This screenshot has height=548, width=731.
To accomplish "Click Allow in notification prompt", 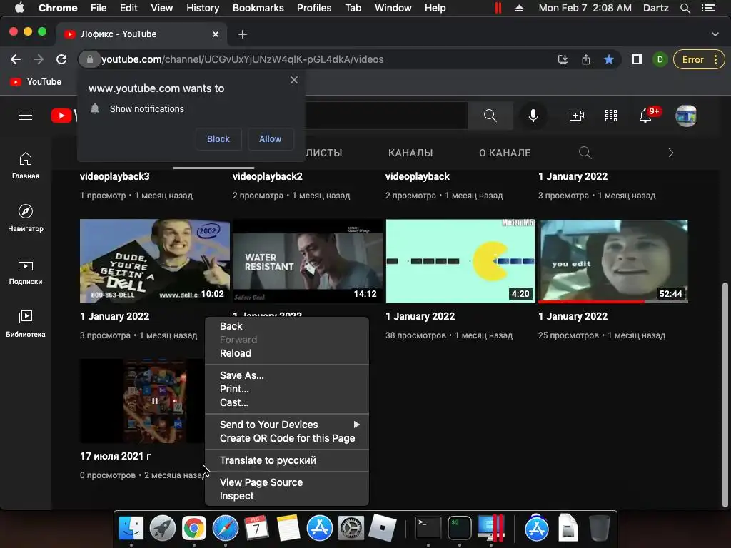I will [x=270, y=139].
